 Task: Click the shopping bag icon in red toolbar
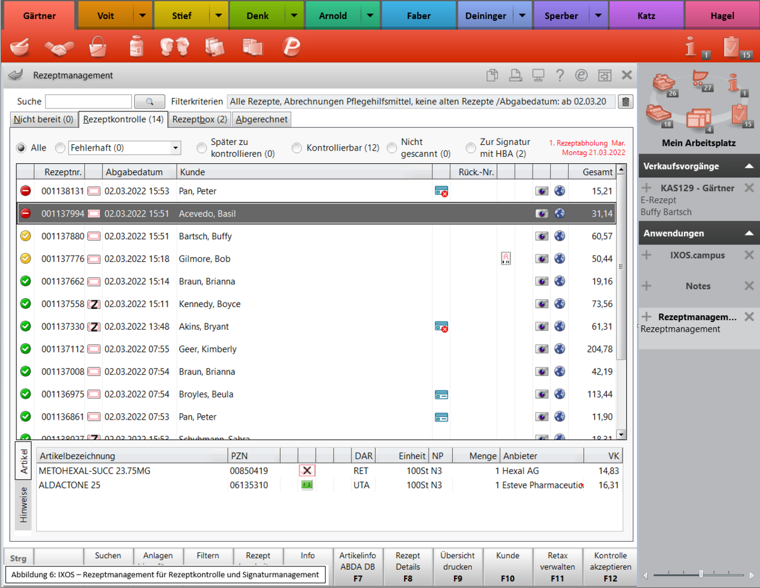point(98,47)
